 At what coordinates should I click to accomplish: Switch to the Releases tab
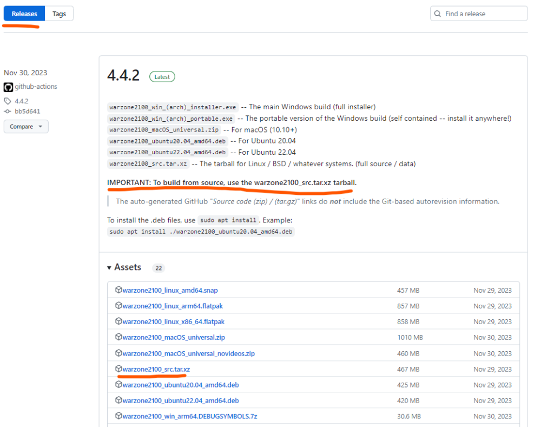click(x=24, y=14)
